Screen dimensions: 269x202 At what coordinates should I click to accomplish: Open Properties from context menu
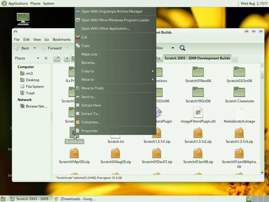pyautogui.click(x=115, y=131)
